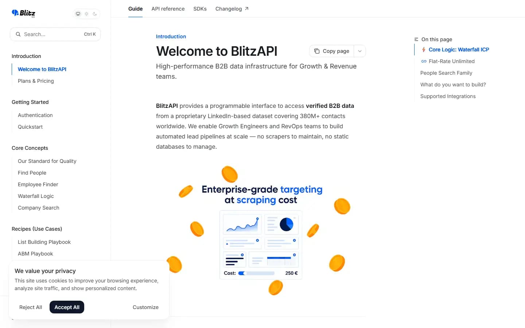Click the Changelog external arrow icon
Image resolution: width=525 pixels, height=328 pixels.
pos(246,9)
